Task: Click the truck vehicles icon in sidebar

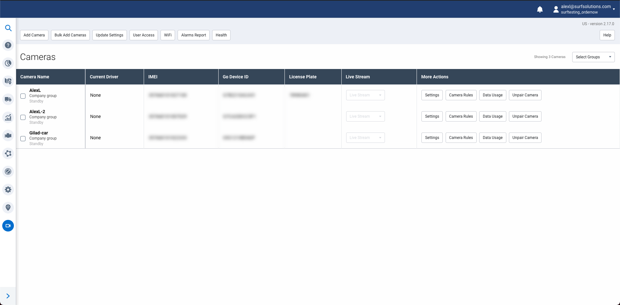Action: (8, 99)
